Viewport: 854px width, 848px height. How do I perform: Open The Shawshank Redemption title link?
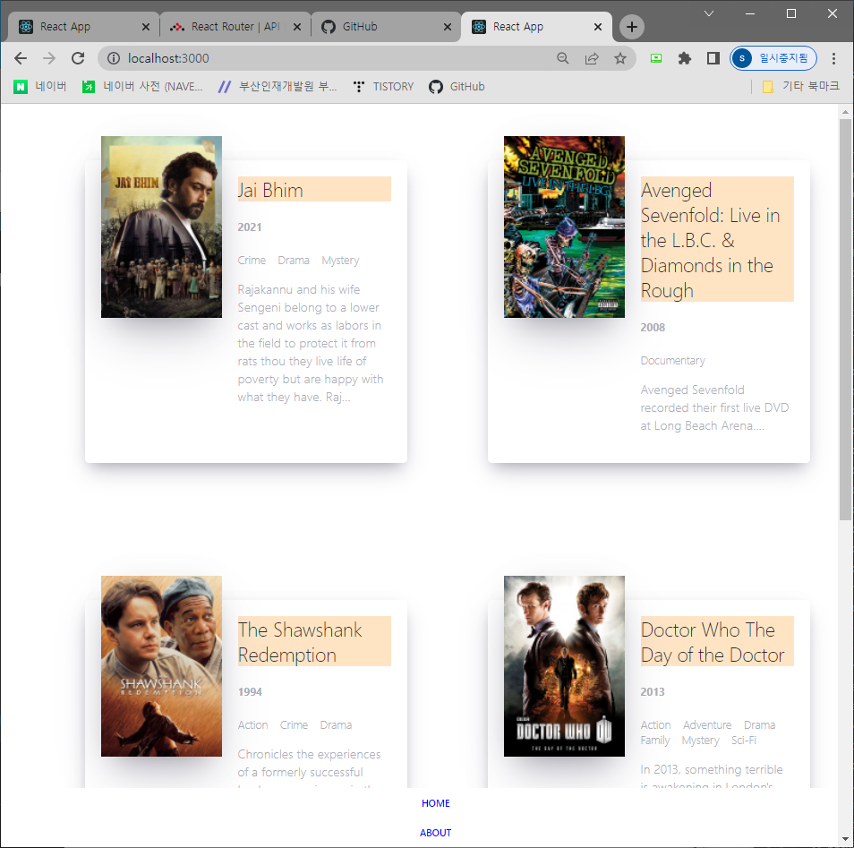coord(314,641)
